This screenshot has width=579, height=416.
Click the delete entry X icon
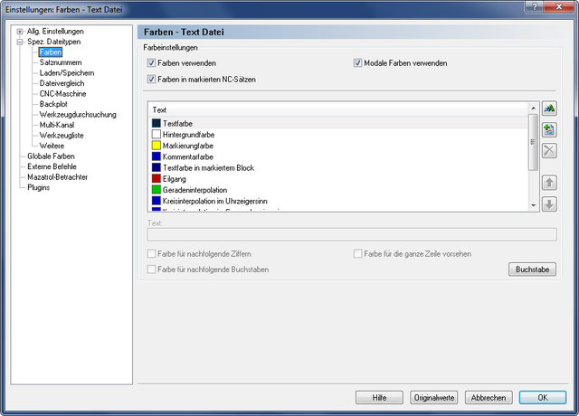[549, 151]
